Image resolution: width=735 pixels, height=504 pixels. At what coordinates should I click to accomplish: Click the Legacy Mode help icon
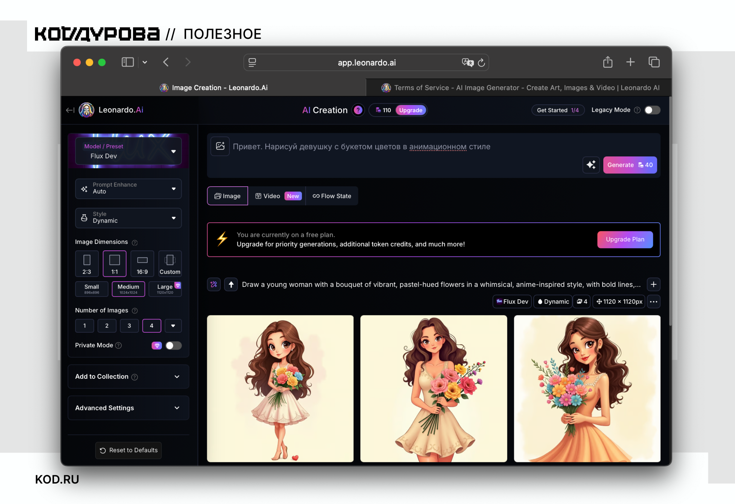637,110
